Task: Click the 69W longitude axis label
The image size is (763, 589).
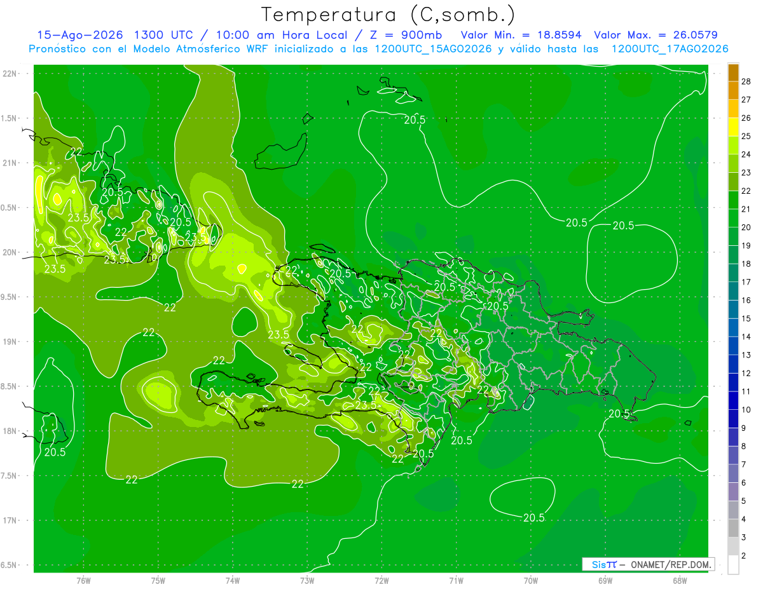Action: pyautogui.click(x=605, y=580)
